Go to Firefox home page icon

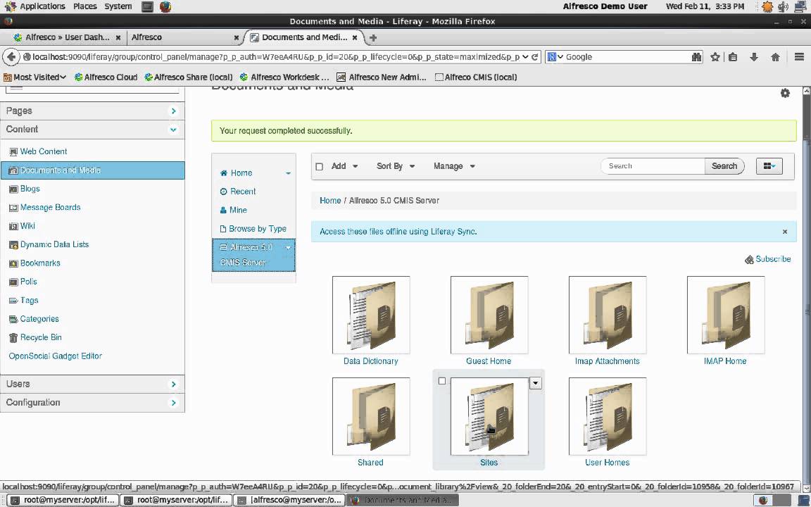coord(775,57)
